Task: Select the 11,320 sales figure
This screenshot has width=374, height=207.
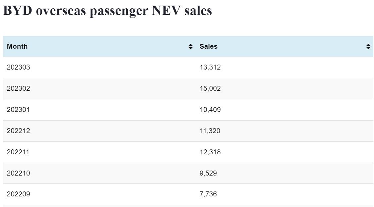Action: (210, 131)
